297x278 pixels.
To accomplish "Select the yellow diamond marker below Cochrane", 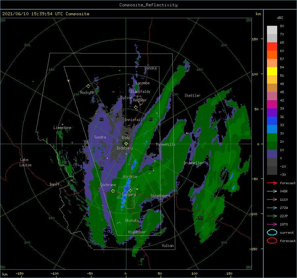I will tap(113, 191).
